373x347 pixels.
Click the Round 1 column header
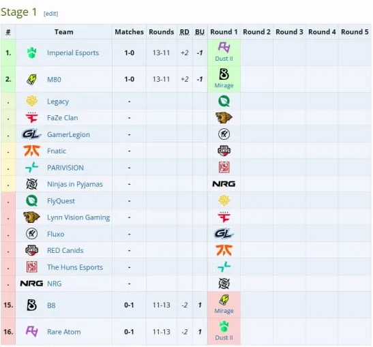224,32
